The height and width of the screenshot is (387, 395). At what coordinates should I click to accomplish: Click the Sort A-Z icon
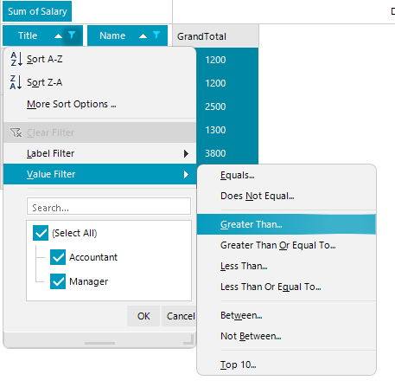point(16,59)
